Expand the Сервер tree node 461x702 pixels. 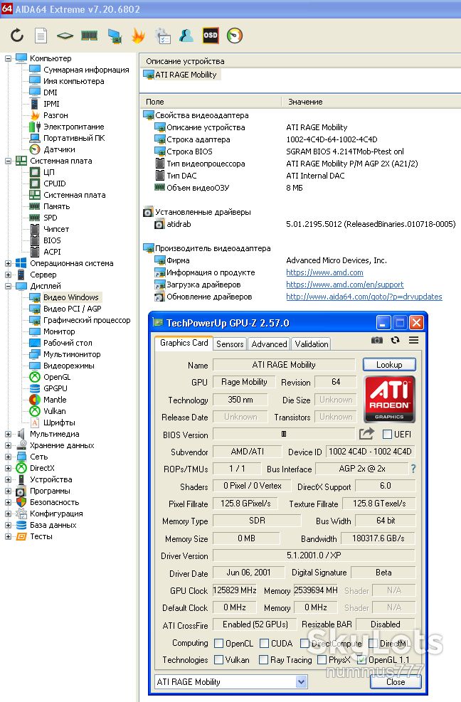8,275
